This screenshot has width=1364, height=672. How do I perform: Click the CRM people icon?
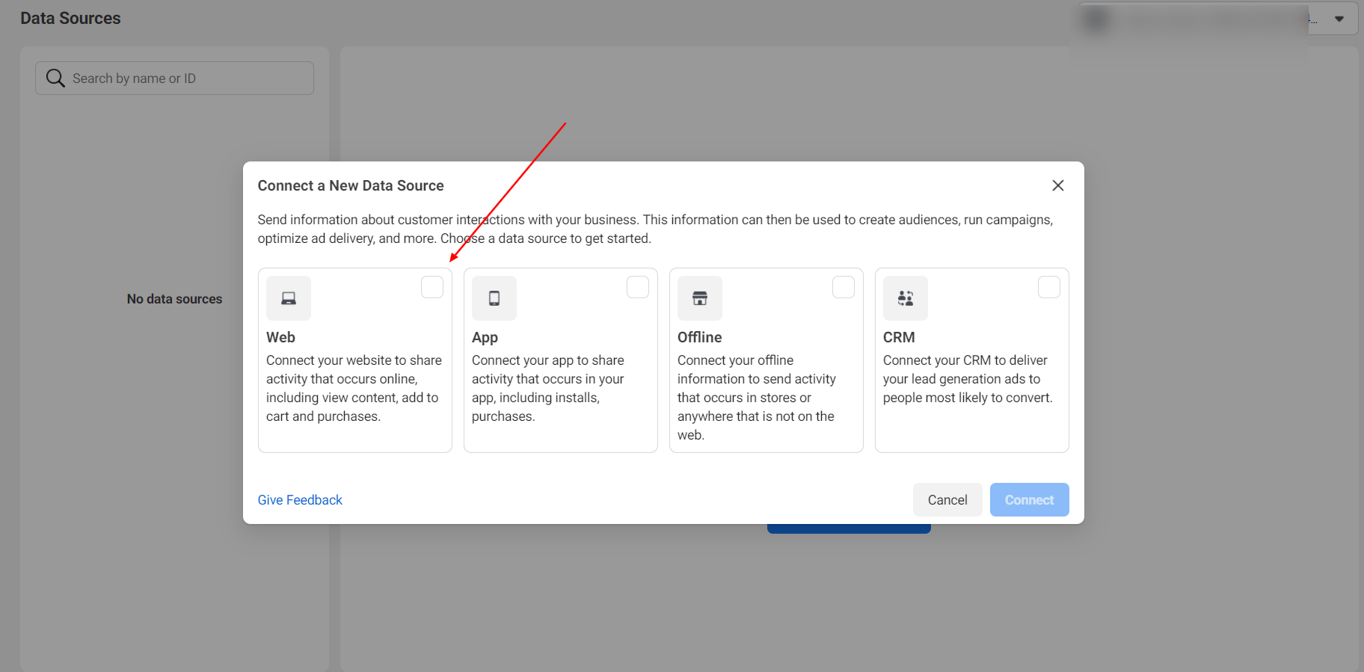point(906,298)
